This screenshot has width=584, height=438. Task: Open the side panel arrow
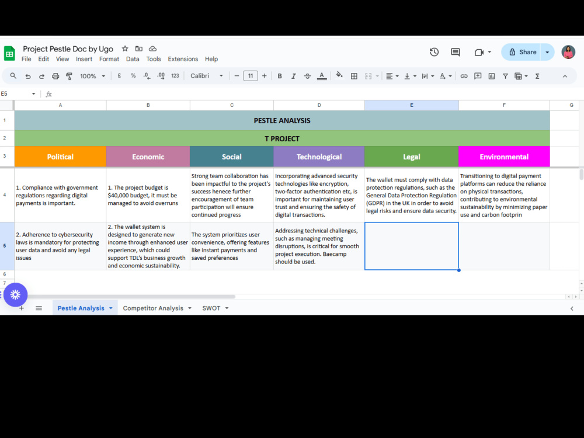pyautogui.click(x=572, y=308)
